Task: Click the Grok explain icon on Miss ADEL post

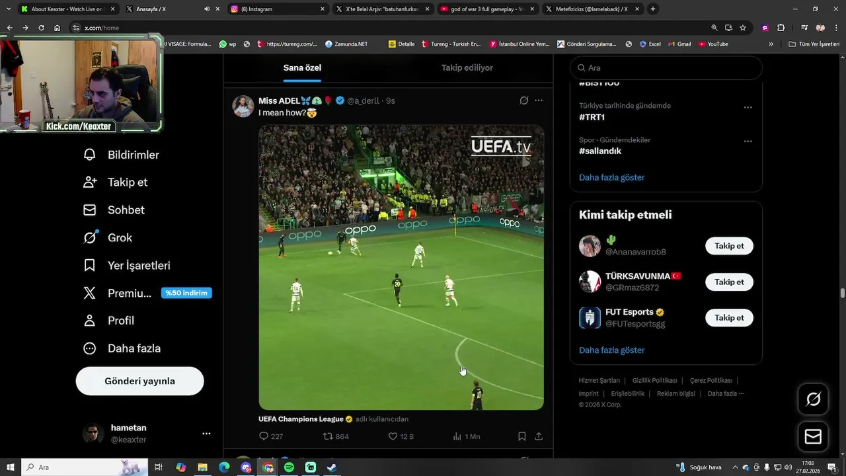Action: [524, 100]
